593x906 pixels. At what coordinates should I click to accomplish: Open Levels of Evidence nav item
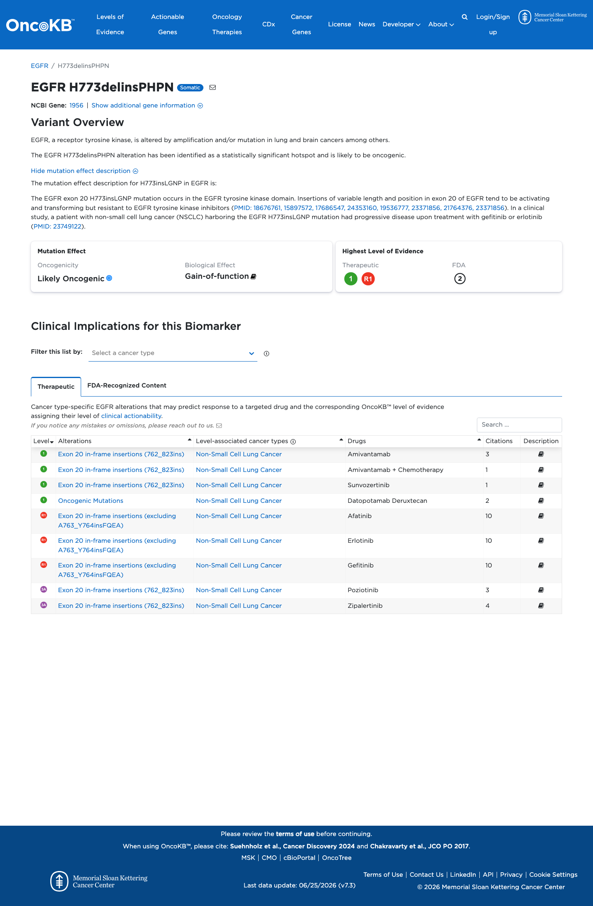(110, 24)
